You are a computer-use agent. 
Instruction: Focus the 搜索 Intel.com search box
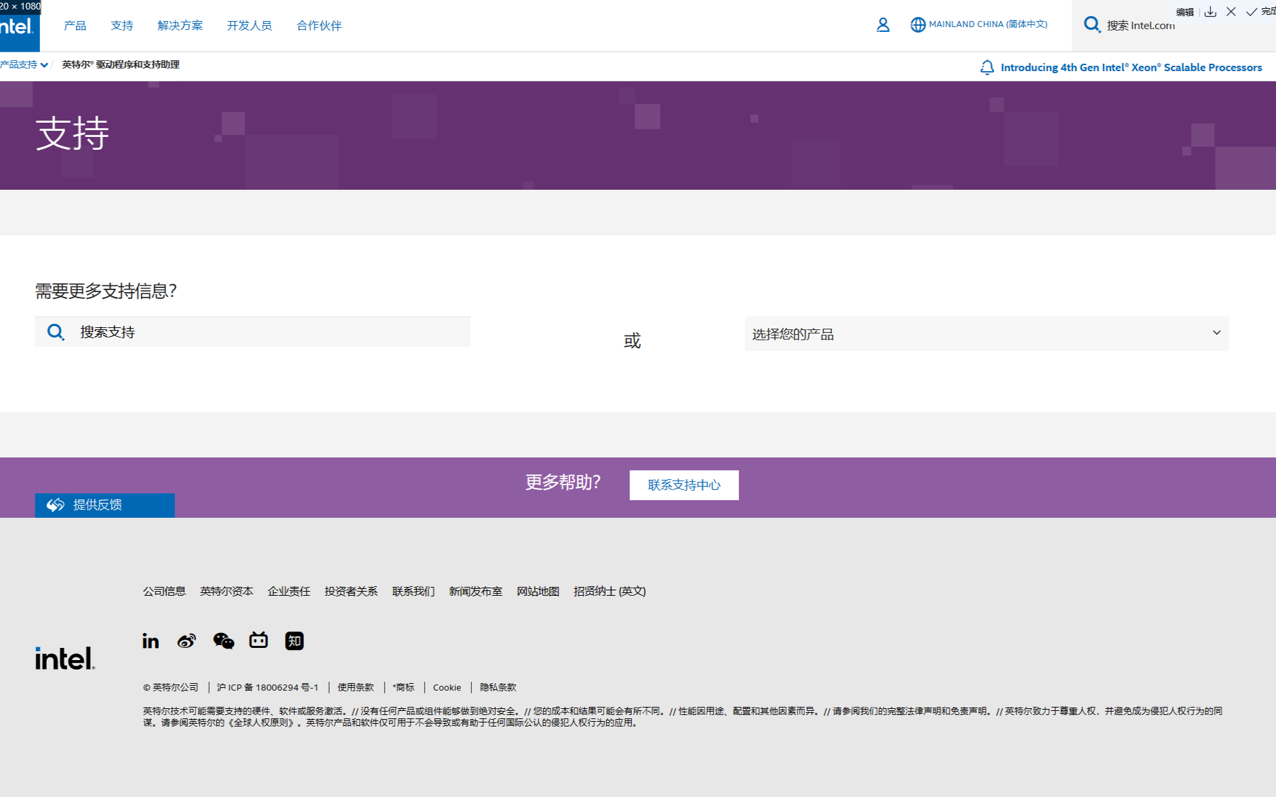click(1153, 25)
